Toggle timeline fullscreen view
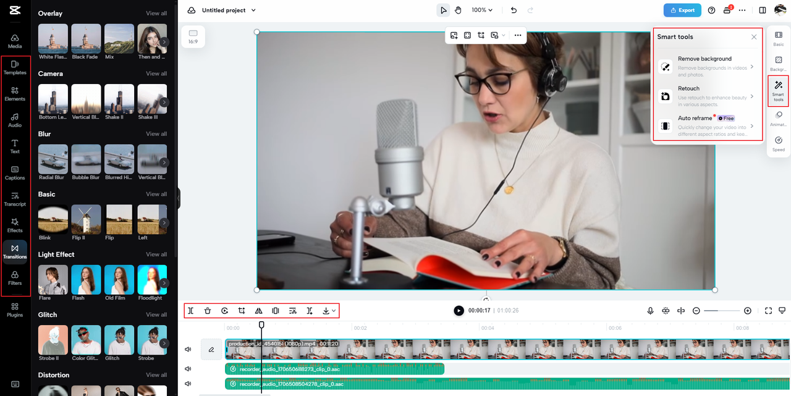 pos(768,311)
